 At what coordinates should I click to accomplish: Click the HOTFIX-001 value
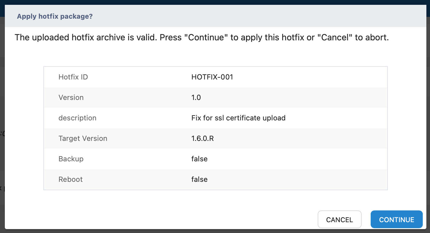point(212,77)
